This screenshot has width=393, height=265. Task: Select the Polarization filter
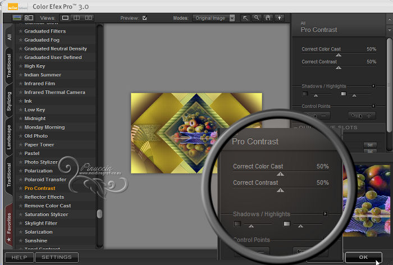pyautogui.click(x=38, y=171)
